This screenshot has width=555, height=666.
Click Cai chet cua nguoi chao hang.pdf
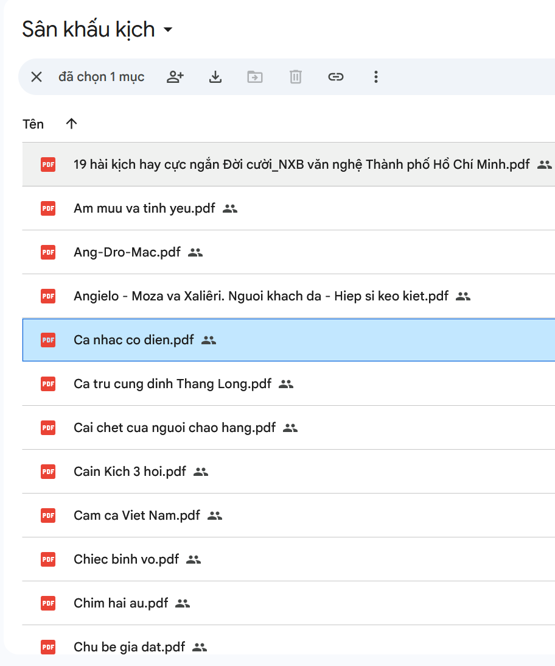coord(175,428)
